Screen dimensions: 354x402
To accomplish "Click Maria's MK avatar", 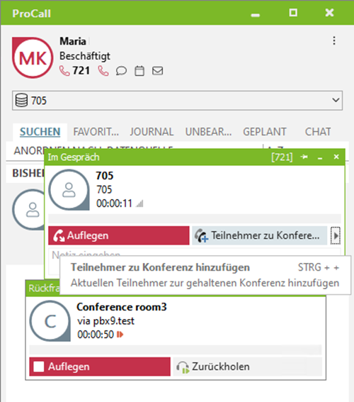I will click(x=33, y=58).
